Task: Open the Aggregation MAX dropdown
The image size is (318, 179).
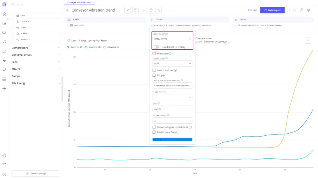Action: point(172,64)
